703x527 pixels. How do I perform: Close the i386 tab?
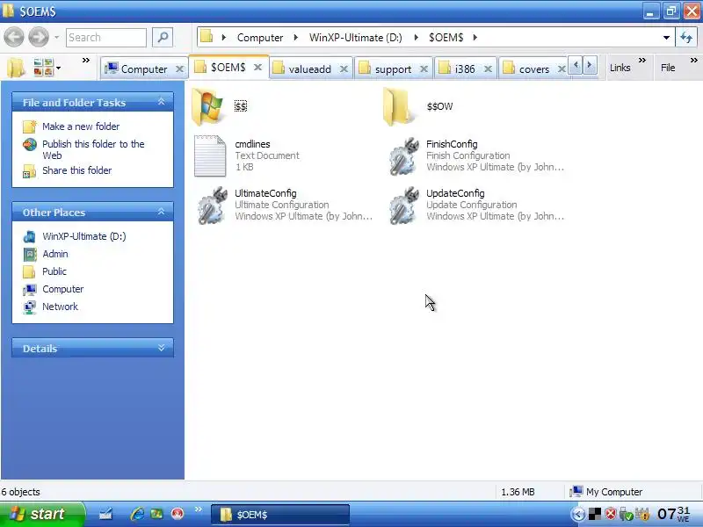pos(489,69)
